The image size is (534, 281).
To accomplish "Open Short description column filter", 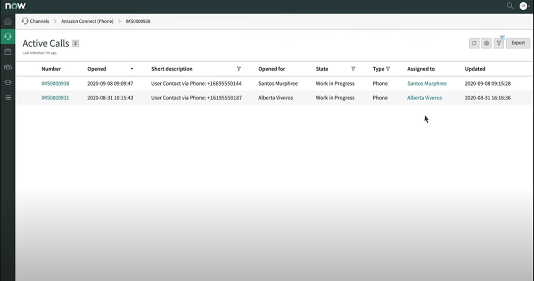I will coord(239,69).
